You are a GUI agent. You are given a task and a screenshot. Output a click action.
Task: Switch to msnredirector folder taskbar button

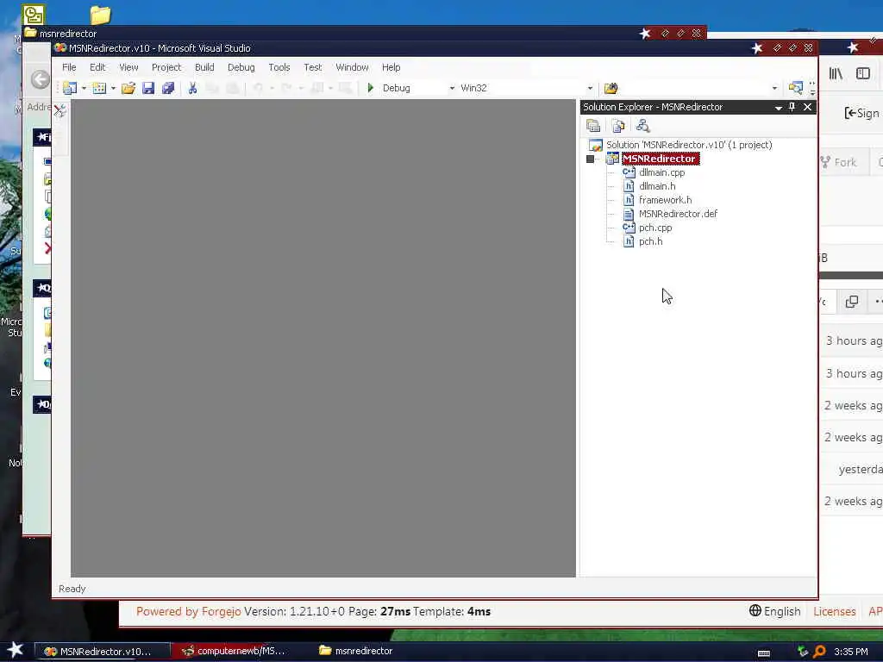(356, 651)
